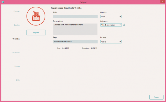Click the Tags: label
This screenshot has width=166, height=102.
click(x=55, y=37)
